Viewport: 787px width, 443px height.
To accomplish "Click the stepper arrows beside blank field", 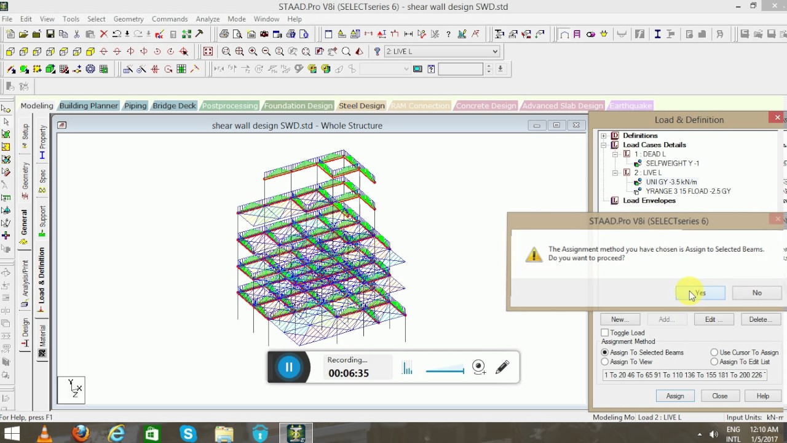I will [489, 69].
